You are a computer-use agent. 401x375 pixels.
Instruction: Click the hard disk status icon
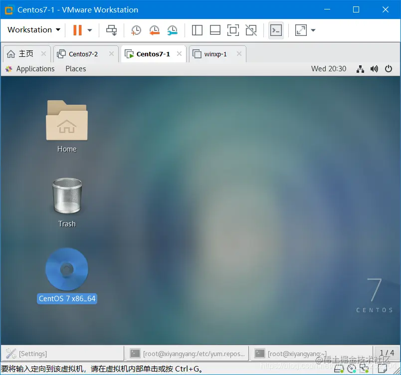[x=339, y=369]
